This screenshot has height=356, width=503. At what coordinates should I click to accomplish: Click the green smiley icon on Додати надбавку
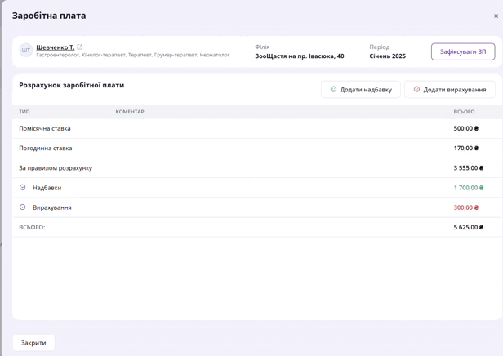[333, 89]
